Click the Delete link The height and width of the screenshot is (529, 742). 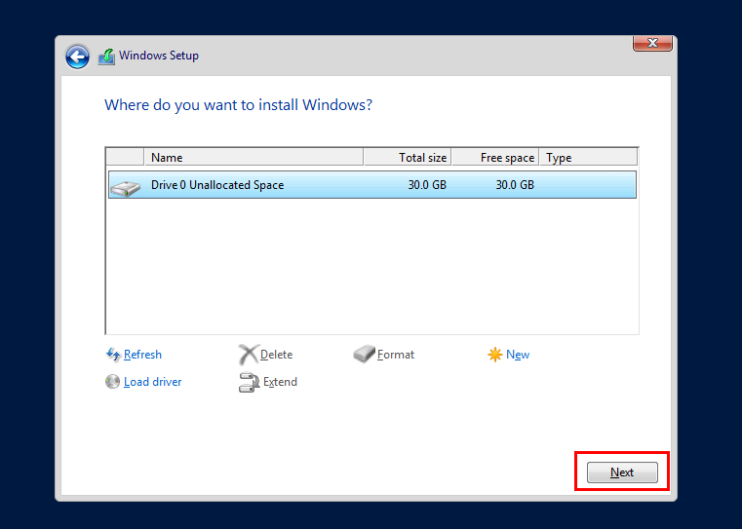coord(276,355)
